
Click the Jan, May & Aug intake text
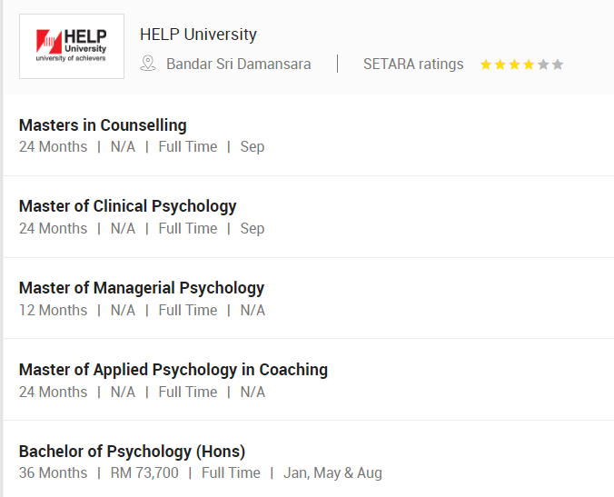332,473
